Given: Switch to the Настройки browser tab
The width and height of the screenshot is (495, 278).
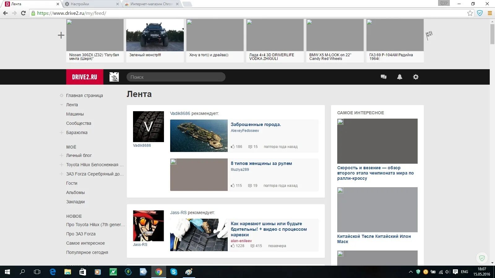Looking at the screenshot, I should (92, 4).
